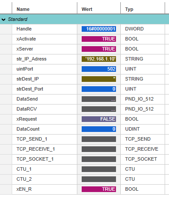The width and height of the screenshot is (169, 199).
Task: Select the TCP_SEND_1 row
Action: pos(84,139)
